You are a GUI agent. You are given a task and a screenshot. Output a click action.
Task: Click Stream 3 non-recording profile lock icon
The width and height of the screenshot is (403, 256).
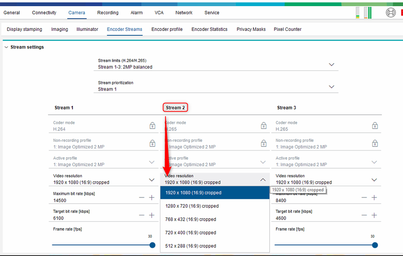coord(375,143)
